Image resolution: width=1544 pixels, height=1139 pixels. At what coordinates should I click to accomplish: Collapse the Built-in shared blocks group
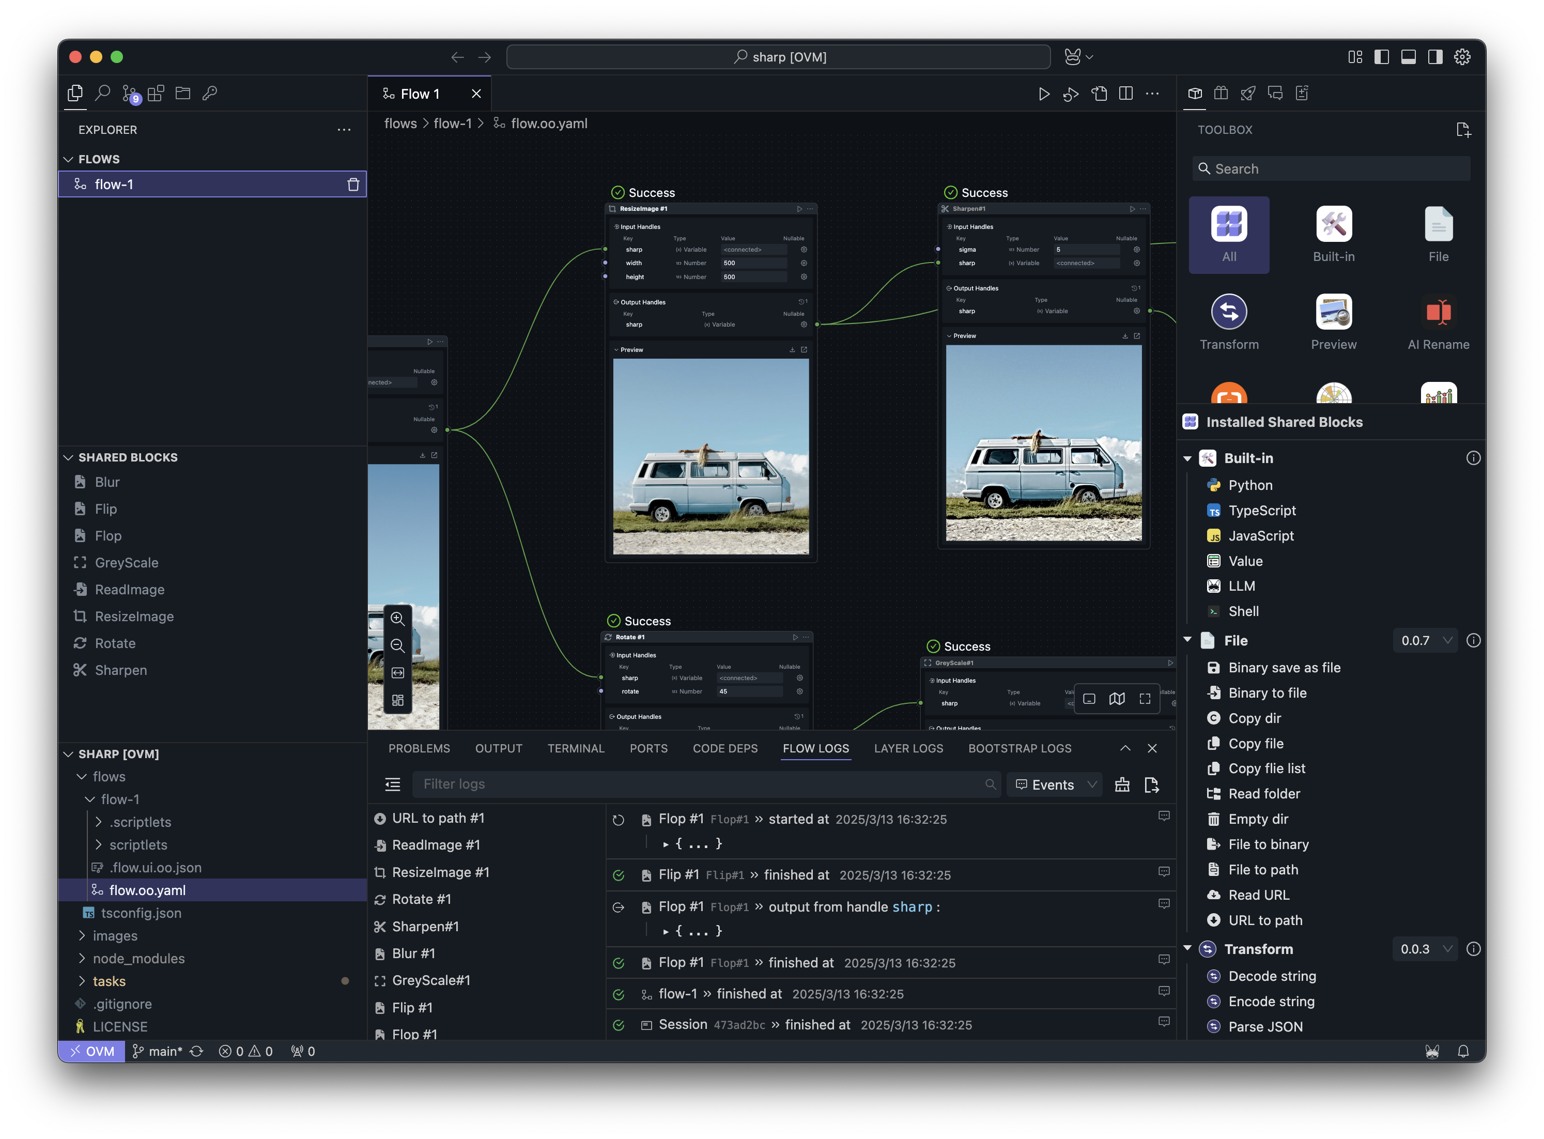[x=1187, y=458]
